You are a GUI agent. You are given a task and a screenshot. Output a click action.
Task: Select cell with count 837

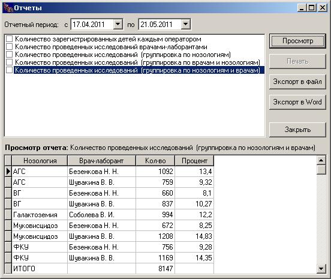(x=155, y=204)
